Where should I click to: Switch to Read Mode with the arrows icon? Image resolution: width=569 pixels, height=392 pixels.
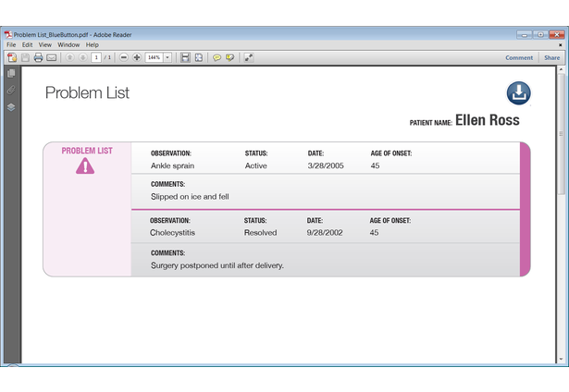click(249, 57)
